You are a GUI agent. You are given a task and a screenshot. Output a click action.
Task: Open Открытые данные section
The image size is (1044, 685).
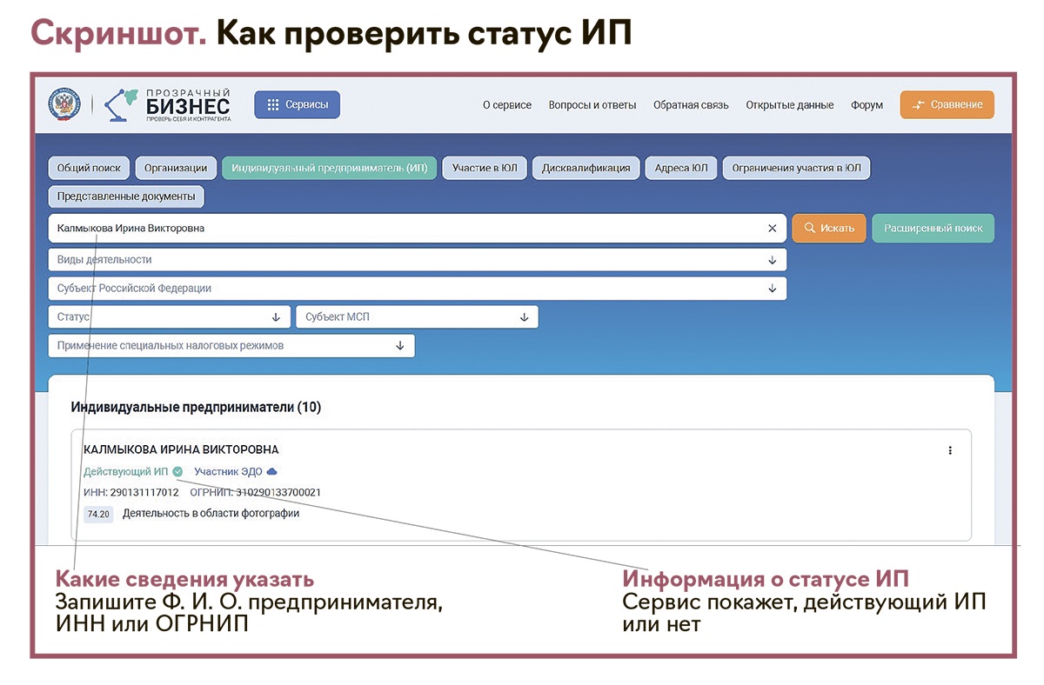point(790,105)
